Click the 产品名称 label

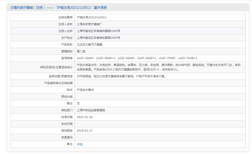(67, 45)
